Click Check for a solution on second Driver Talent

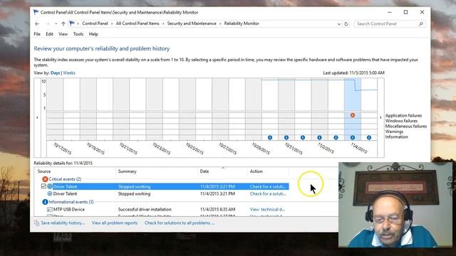[268, 193]
